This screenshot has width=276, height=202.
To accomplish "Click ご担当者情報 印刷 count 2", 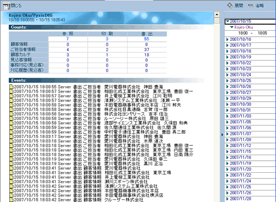I will [107, 50].
